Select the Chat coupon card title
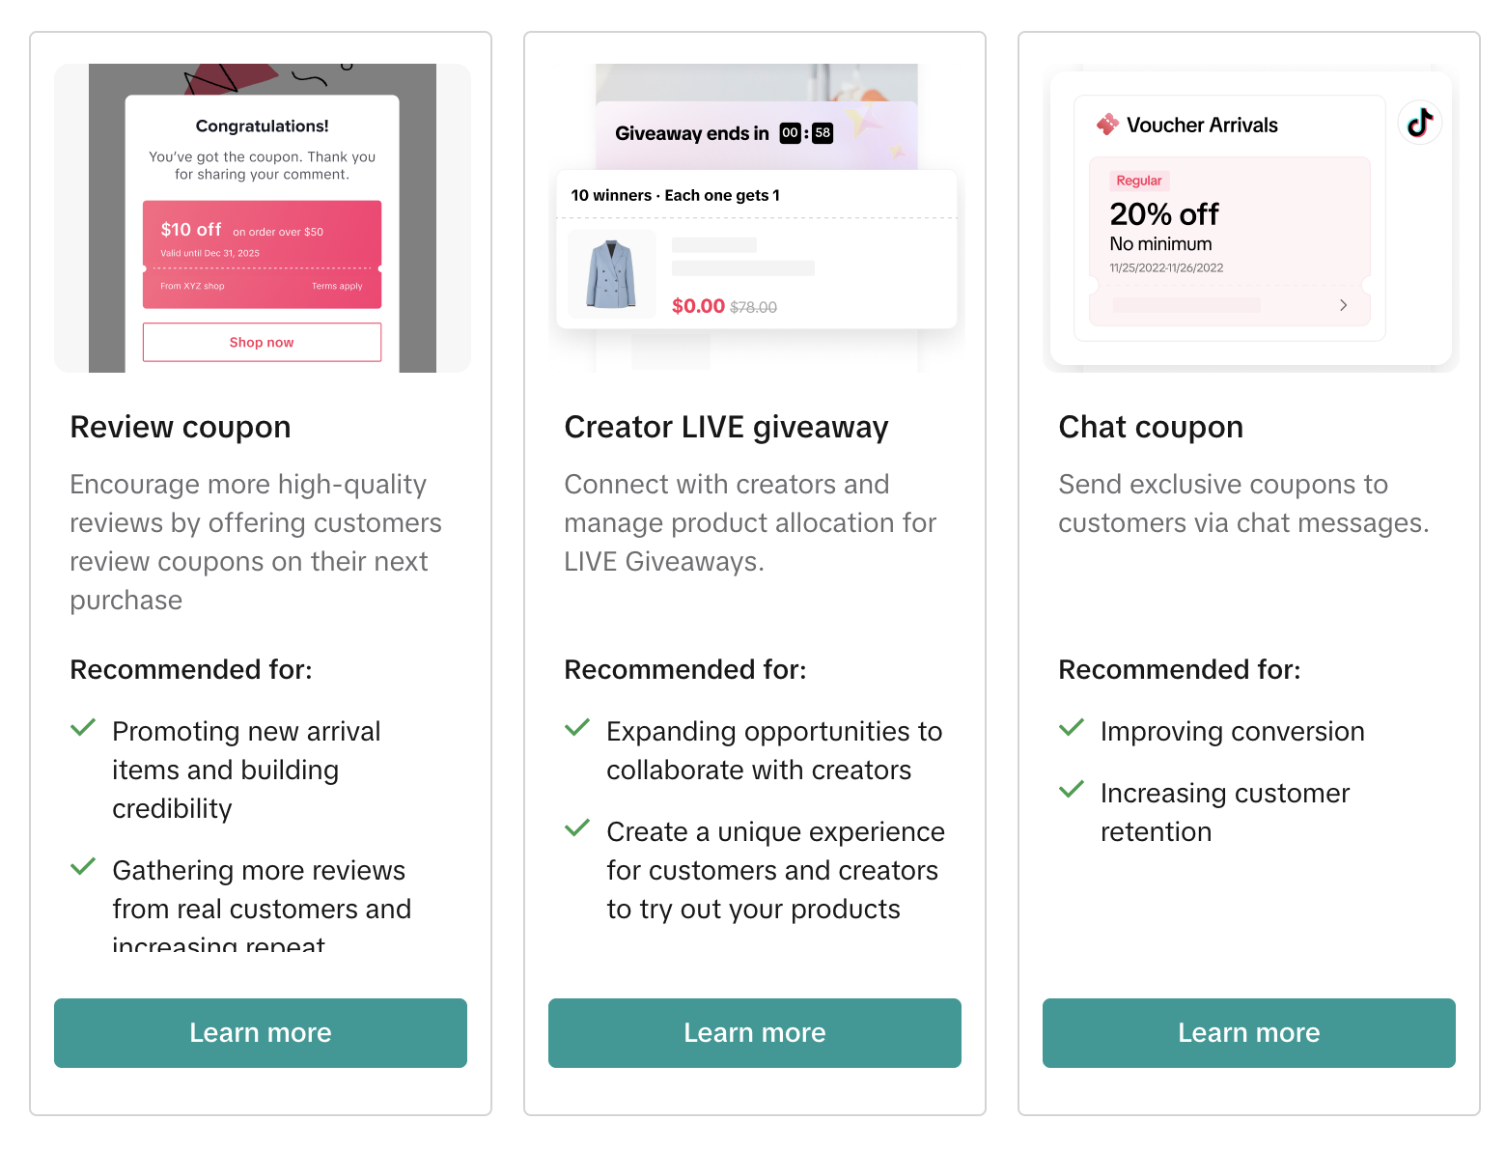 1151,427
